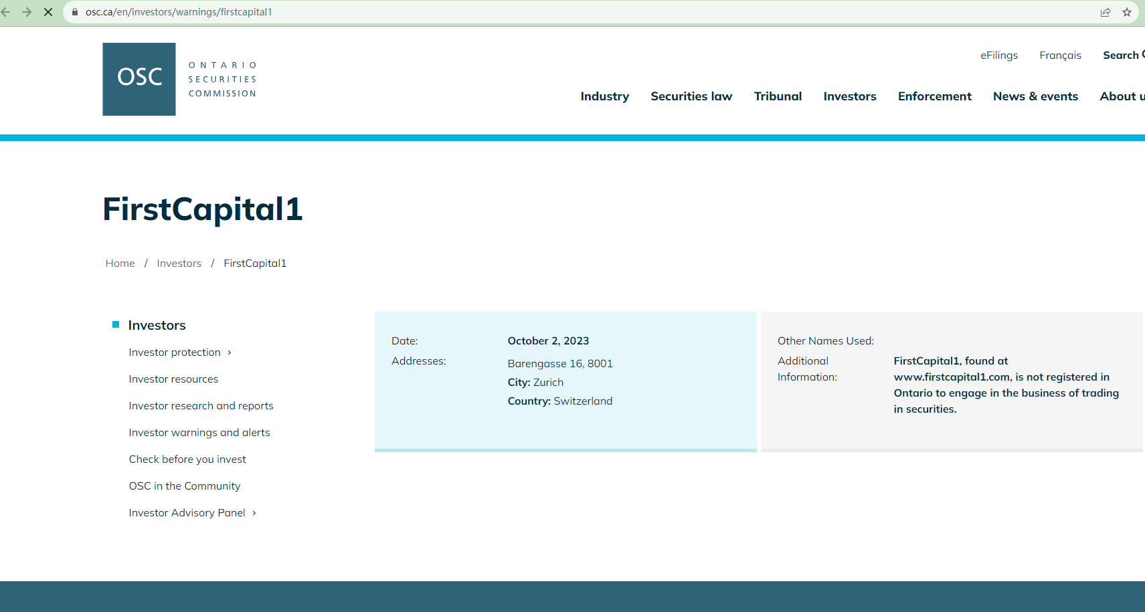Image resolution: width=1145 pixels, height=612 pixels.
Task: Open Check before you invest
Action: pos(187,460)
